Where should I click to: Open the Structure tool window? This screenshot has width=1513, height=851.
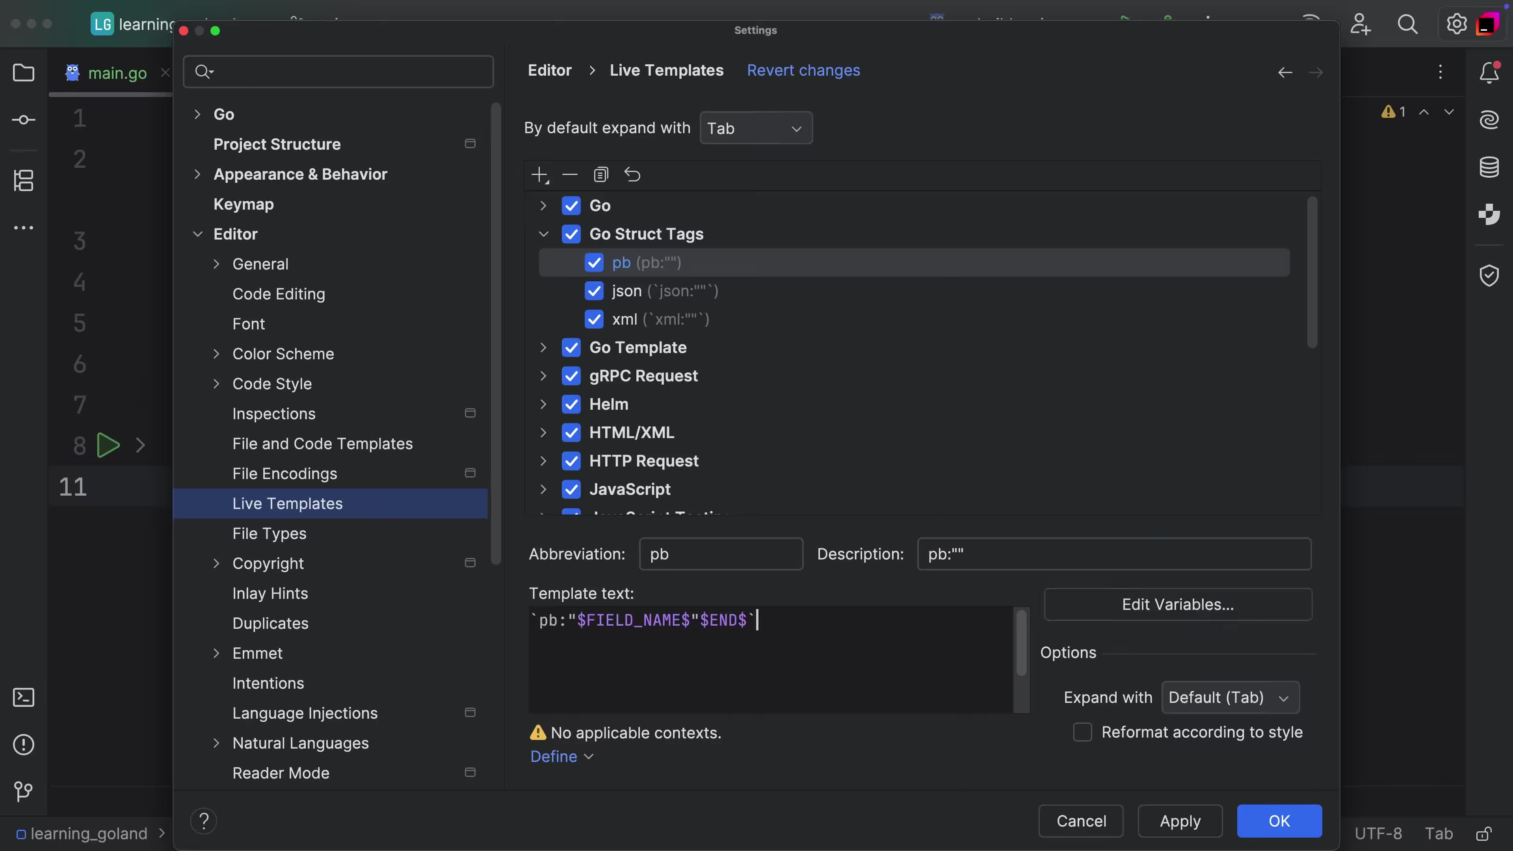click(24, 181)
